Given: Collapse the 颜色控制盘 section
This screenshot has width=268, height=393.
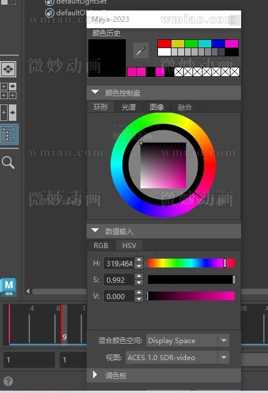Looking at the screenshot, I should point(95,92).
